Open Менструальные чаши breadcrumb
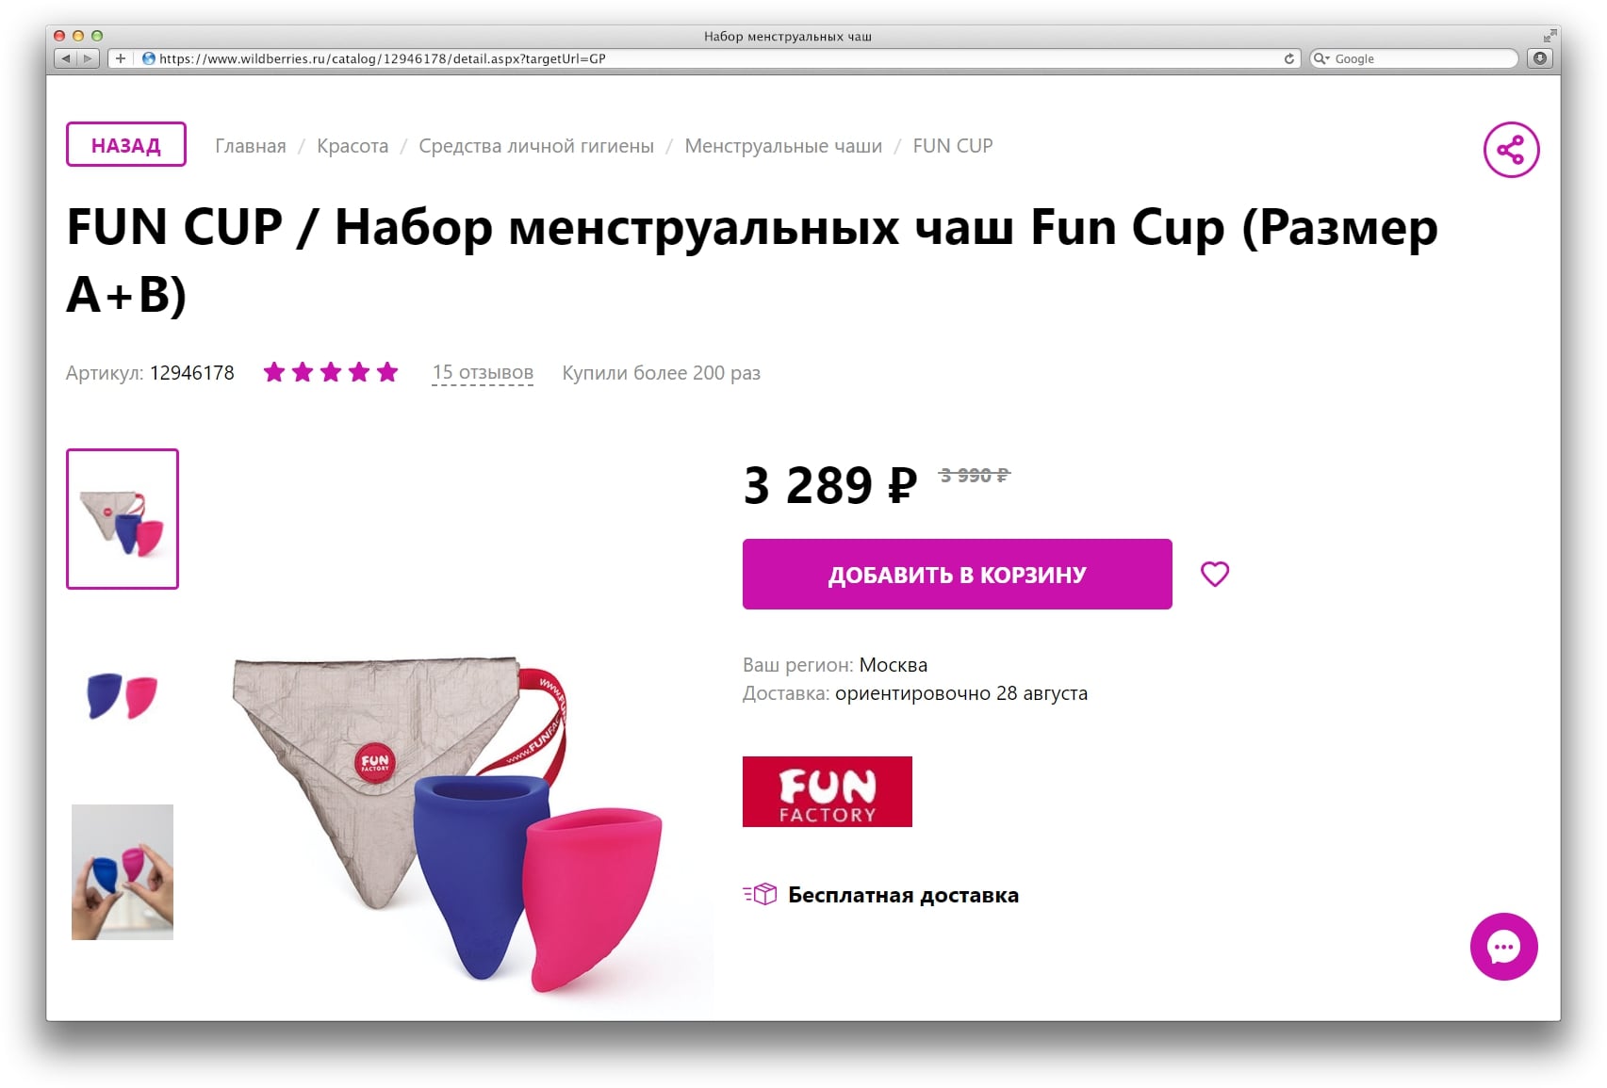This screenshot has height=1088, width=1607. click(x=783, y=146)
